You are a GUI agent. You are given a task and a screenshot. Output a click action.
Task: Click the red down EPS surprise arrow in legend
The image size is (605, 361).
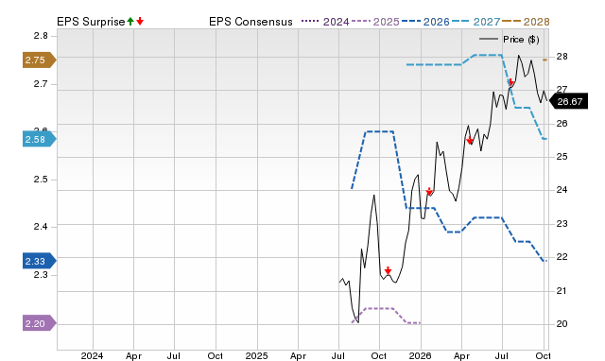140,21
